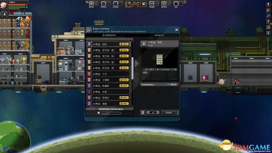Viewport: 272px width, 153px height.
Task: Click the hotbar swap icon left of slots
Action: 87,2
